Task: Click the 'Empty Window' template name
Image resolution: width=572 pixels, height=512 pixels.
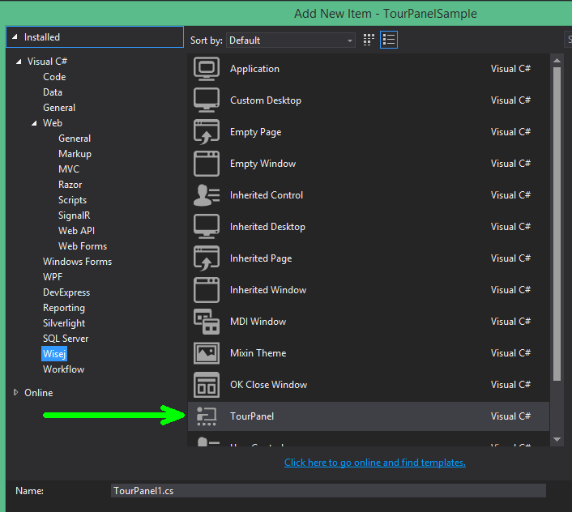Action: (263, 164)
